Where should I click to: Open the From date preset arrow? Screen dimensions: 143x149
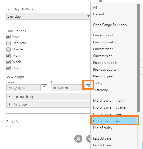coord(44,86)
